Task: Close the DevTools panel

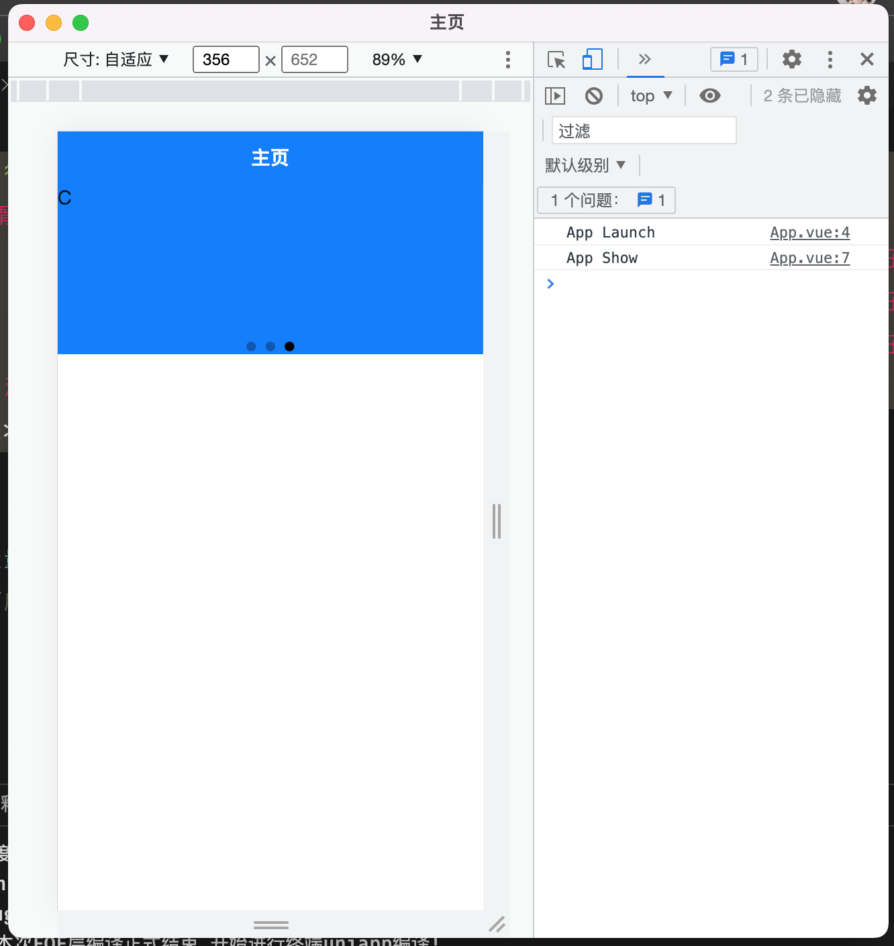Action: pyautogui.click(x=867, y=59)
